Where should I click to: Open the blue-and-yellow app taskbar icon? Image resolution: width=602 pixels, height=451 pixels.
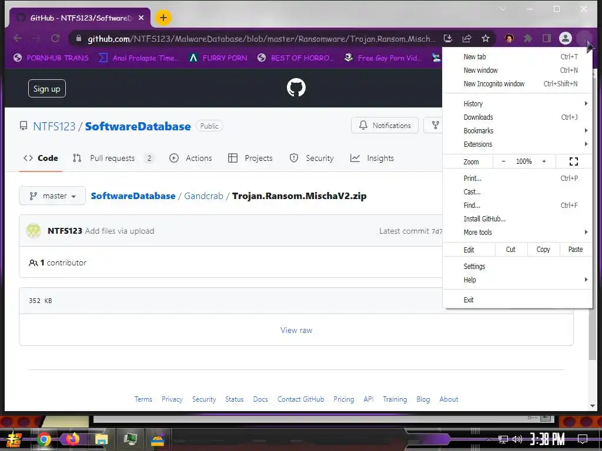tap(158, 439)
